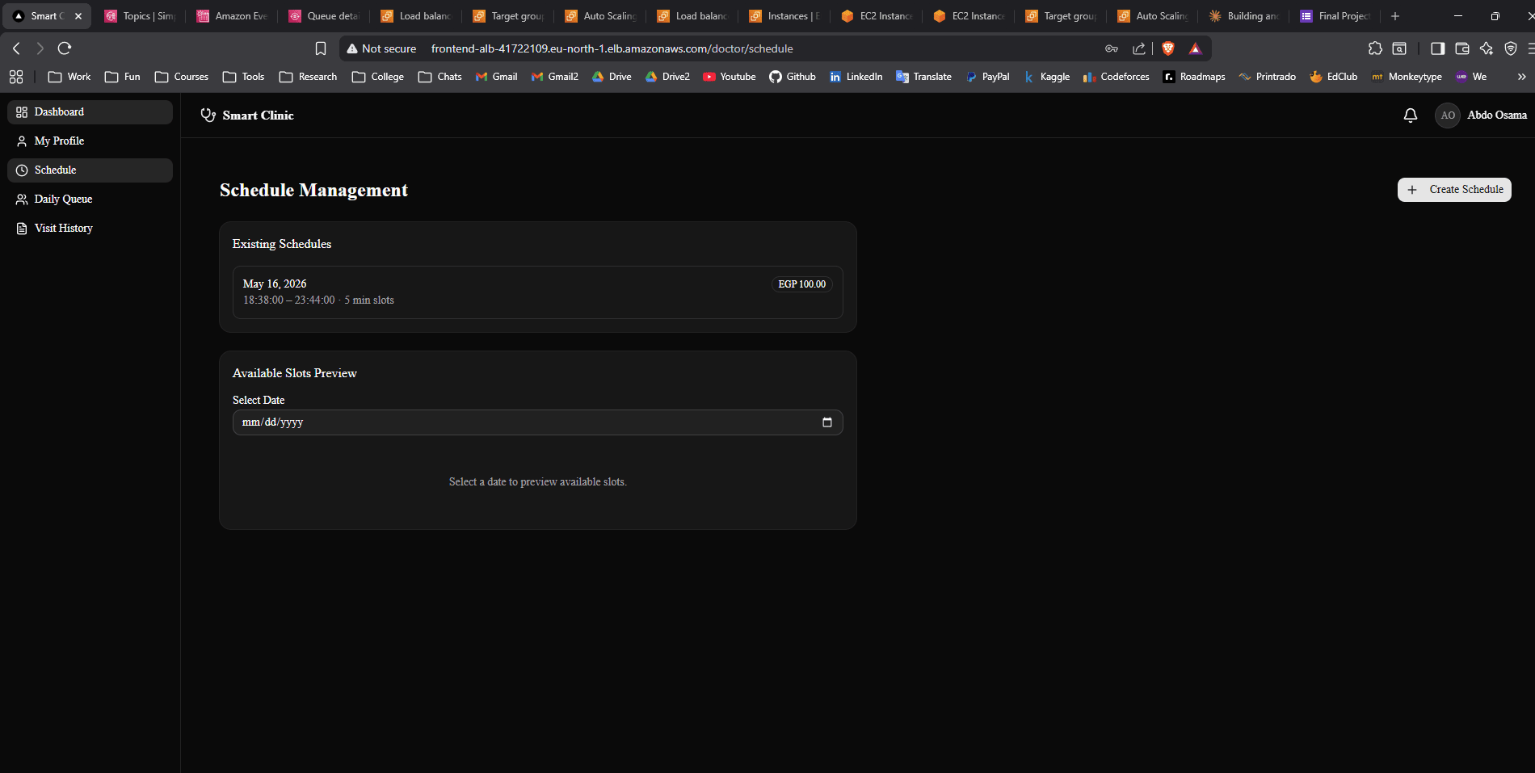Open a new browser tab
Image resolution: width=1535 pixels, height=773 pixels.
(x=1394, y=16)
